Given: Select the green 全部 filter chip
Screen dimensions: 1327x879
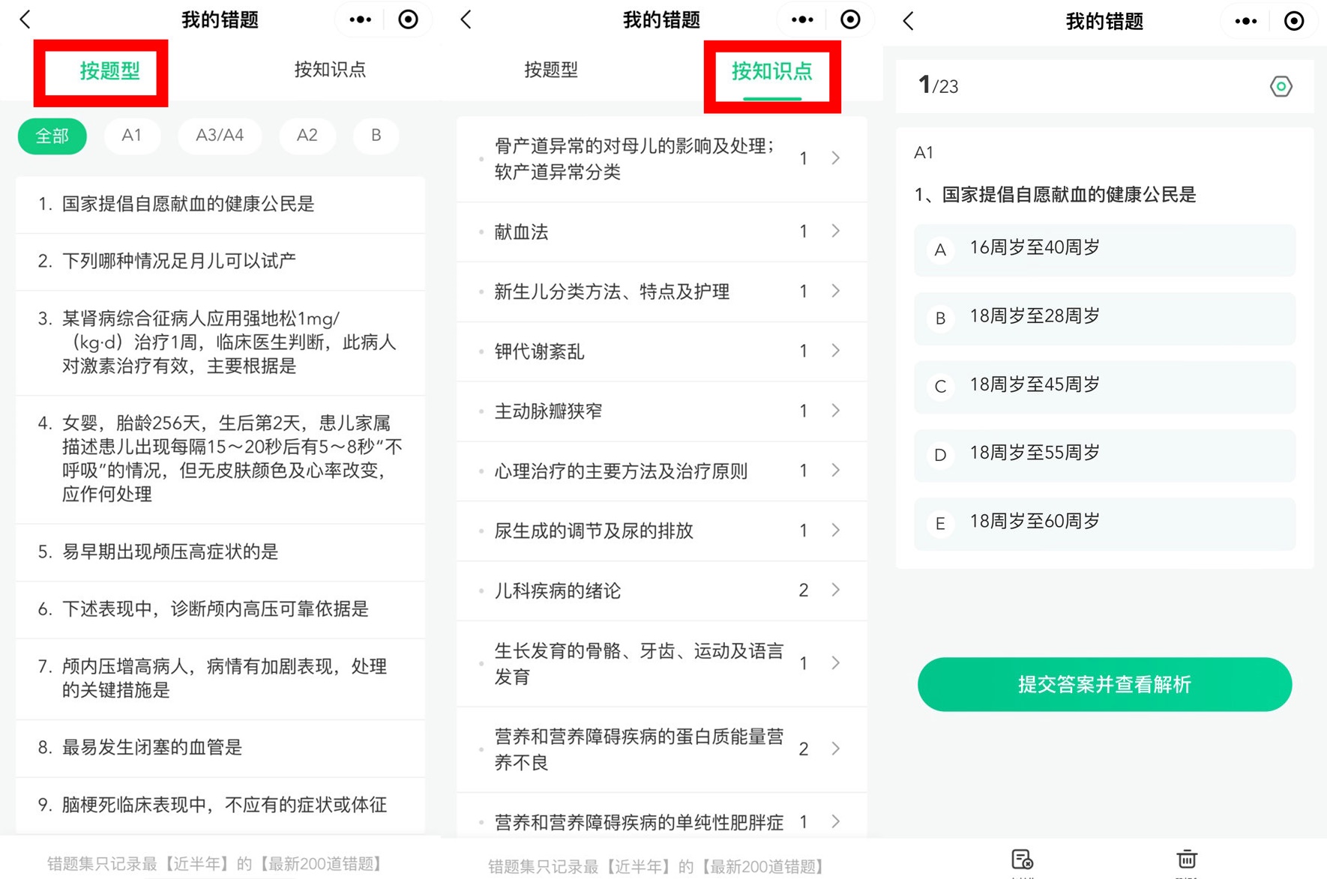Looking at the screenshot, I should click(x=52, y=136).
